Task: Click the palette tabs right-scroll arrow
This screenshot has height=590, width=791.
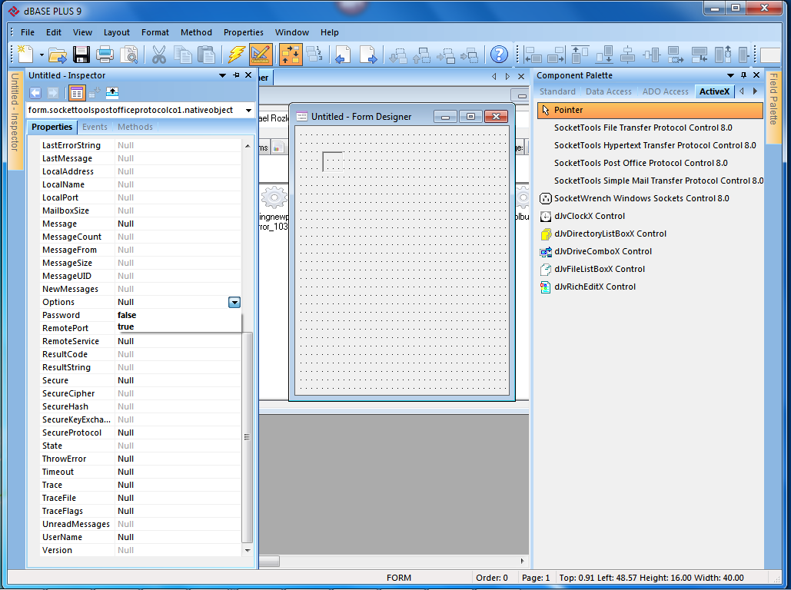Action: click(x=755, y=91)
